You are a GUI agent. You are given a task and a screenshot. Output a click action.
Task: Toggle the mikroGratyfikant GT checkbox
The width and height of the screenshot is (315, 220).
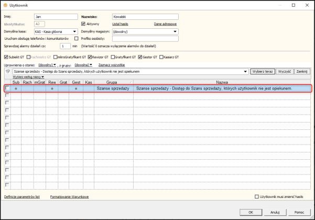[55, 57]
